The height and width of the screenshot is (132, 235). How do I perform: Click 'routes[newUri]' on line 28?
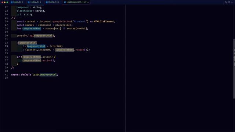pyautogui.click(x=77, y=29)
